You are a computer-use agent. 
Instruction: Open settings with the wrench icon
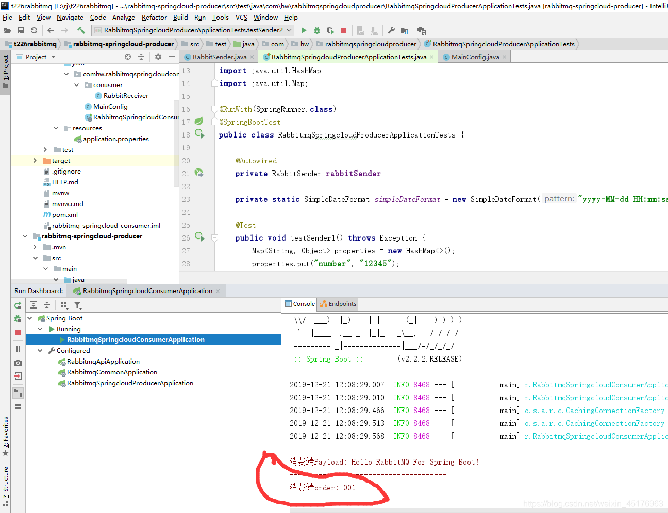pos(391,30)
